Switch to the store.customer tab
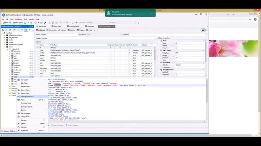The width and height of the screenshot is (261, 146). point(73,26)
